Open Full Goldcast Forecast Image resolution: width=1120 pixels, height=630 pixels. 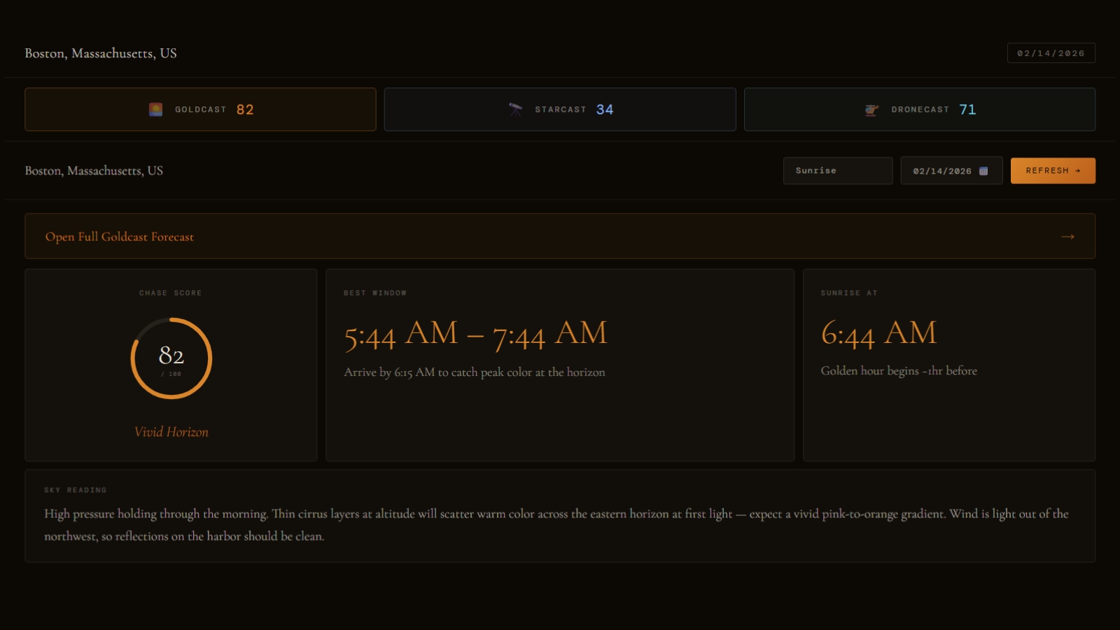click(120, 237)
